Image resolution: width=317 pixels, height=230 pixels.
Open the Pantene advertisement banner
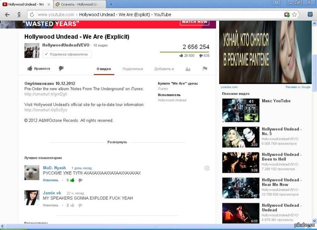click(x=265, y=52)
